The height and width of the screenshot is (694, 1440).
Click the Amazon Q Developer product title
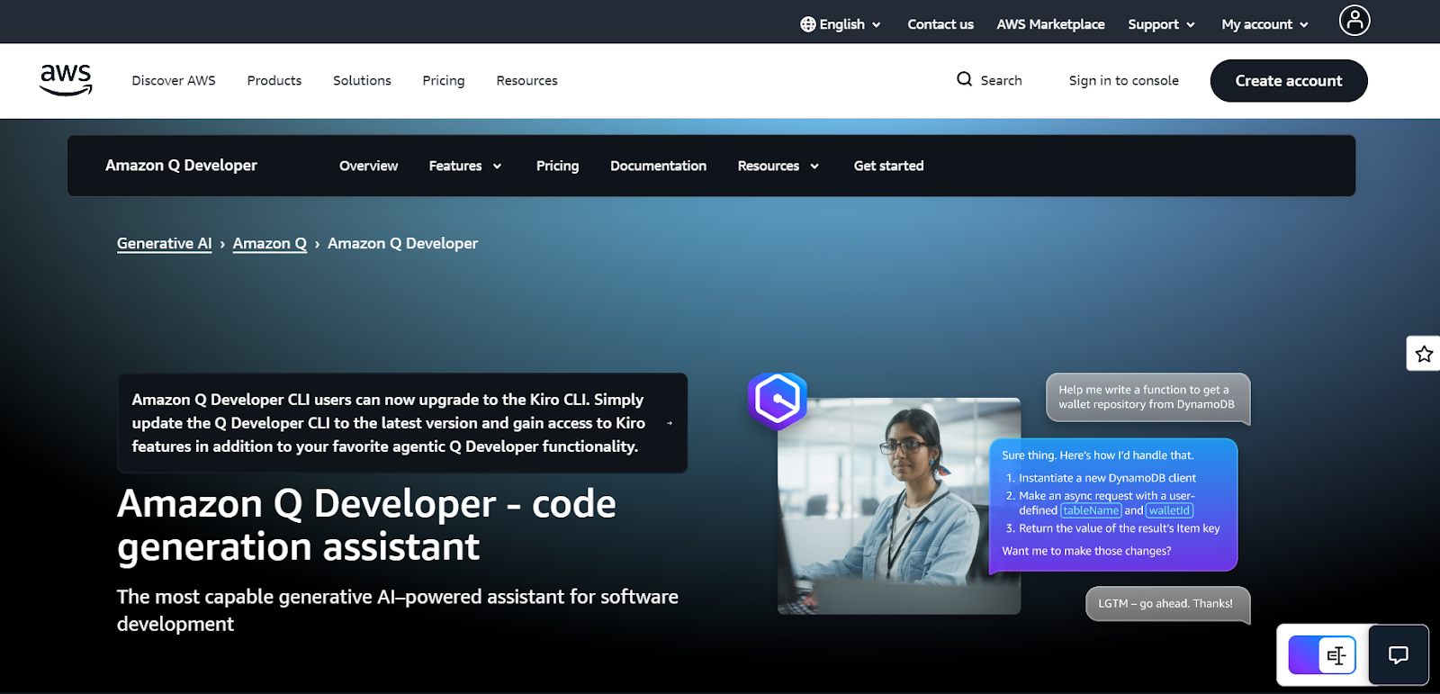[x=181, y=166]
